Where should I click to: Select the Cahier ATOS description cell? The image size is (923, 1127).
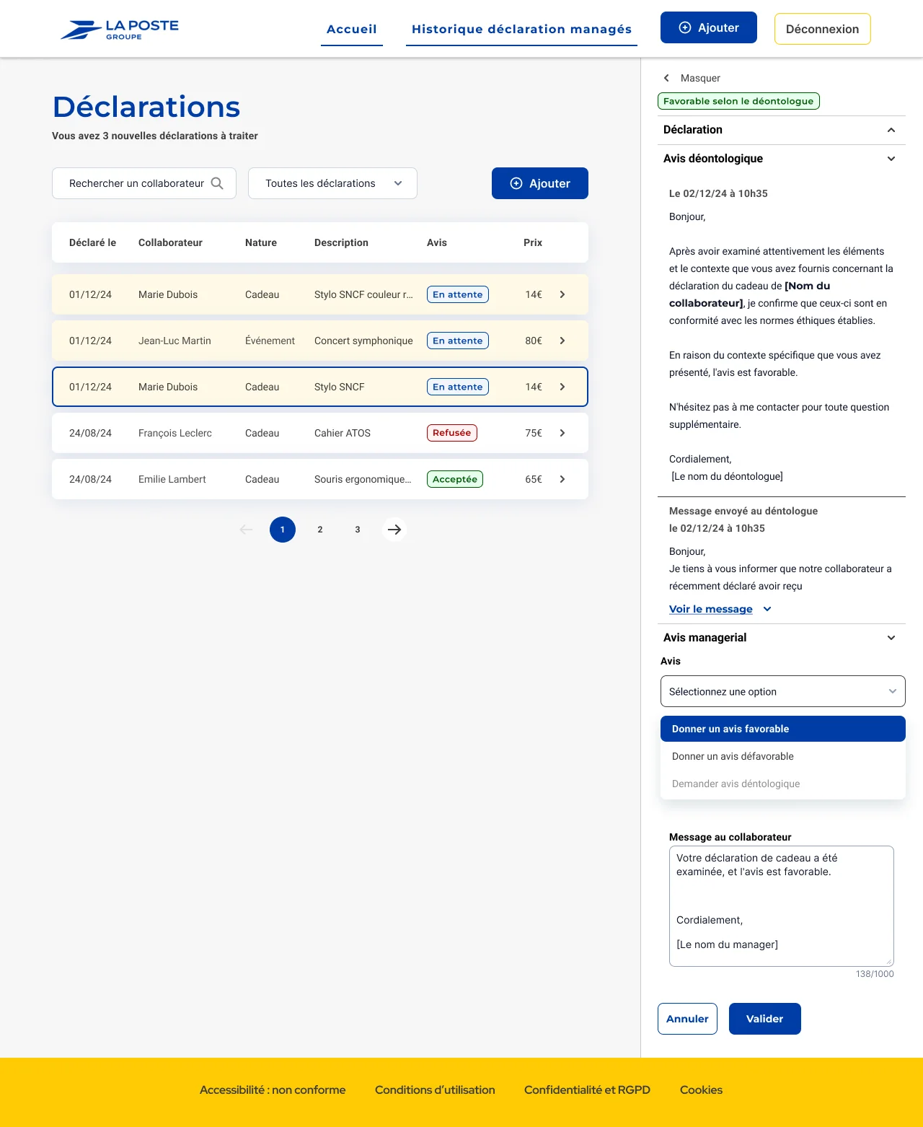(343, 433)
